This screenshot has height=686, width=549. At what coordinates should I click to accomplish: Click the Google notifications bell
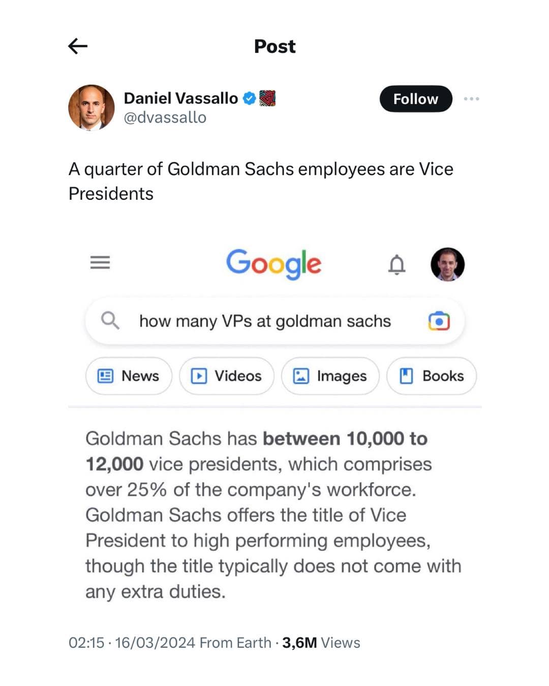pyautogui.click(x=398, y=264)
